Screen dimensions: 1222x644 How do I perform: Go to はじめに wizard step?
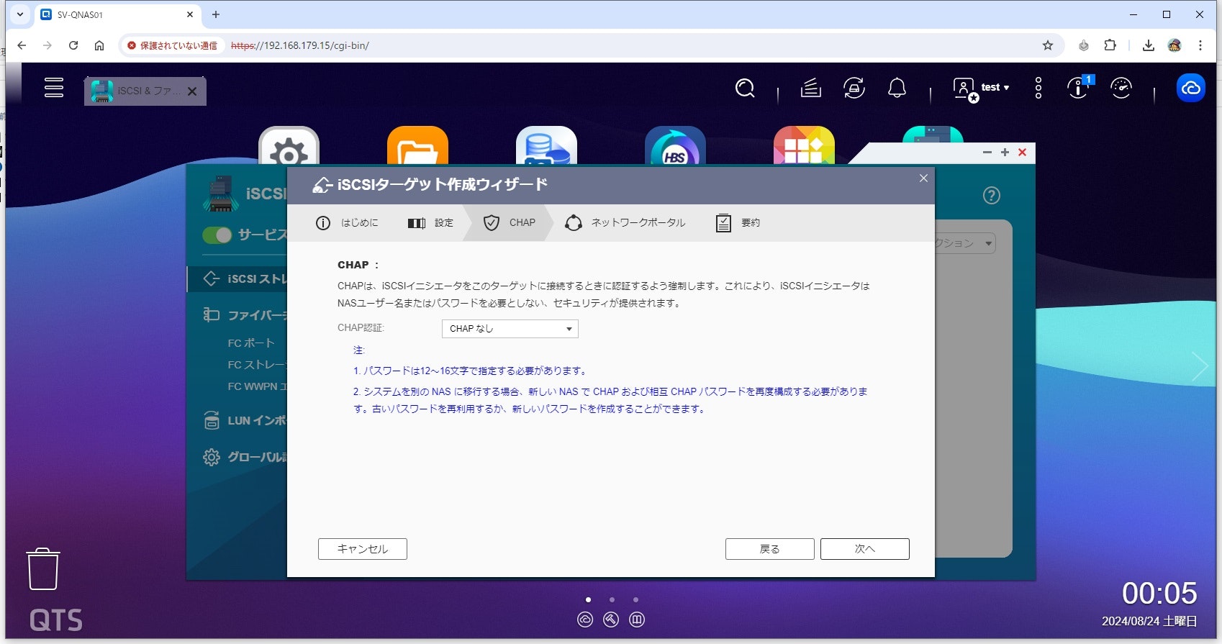tap(348, 223)
